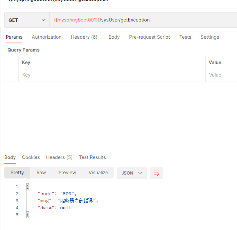
Task: Select the request Body tab
Action: [x=114, y=37]
